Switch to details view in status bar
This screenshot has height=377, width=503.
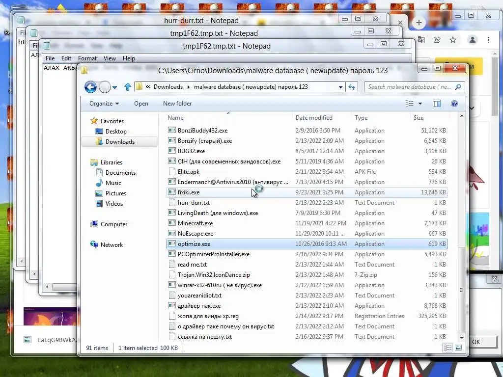pyautogui.click(x=448, y=348)
